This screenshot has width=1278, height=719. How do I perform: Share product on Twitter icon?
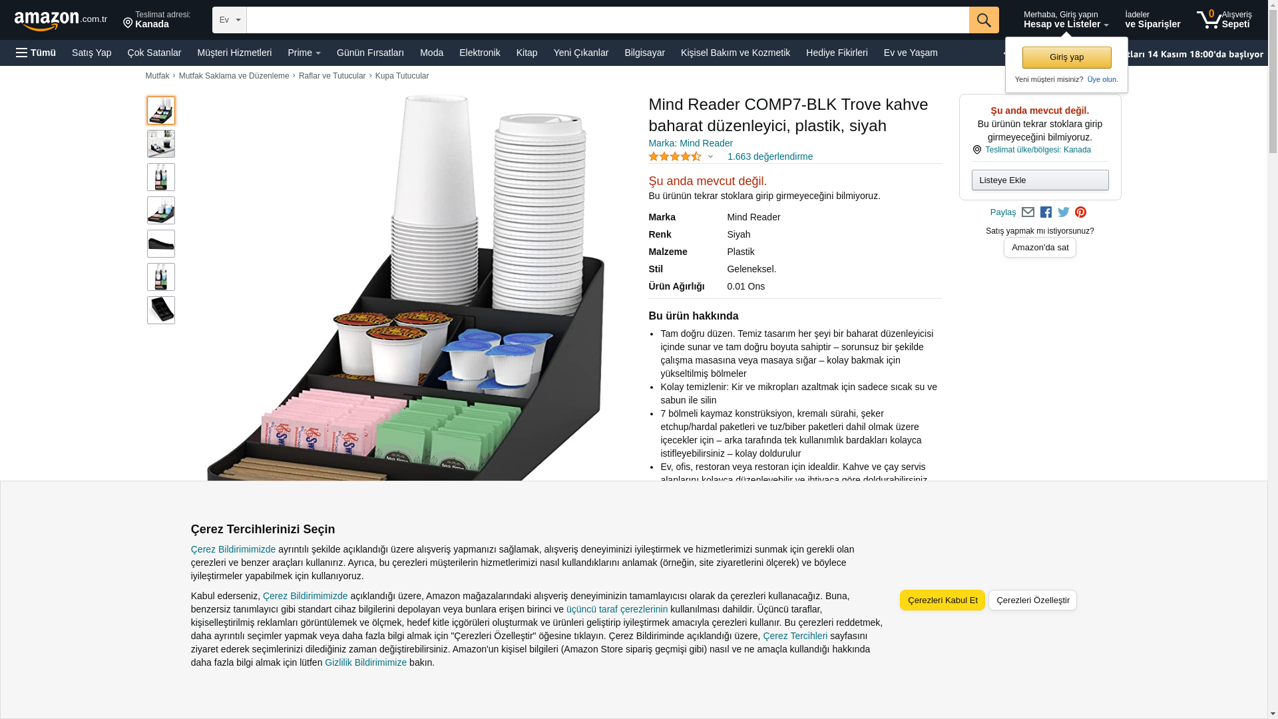tap(1063, 212)
